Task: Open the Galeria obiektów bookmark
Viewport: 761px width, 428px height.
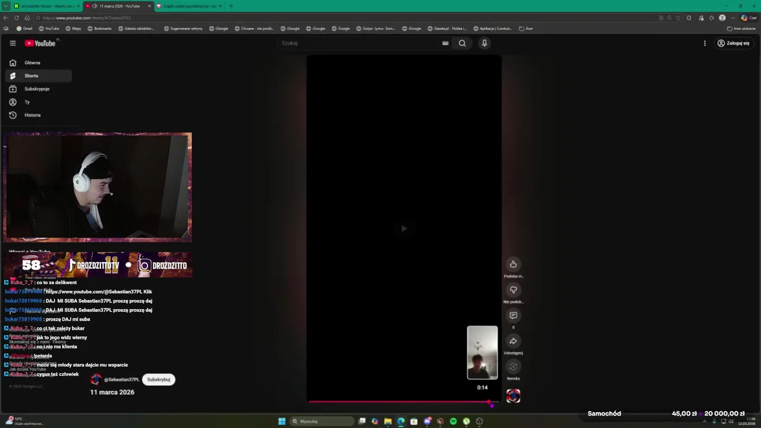Action: coord(136,28)
